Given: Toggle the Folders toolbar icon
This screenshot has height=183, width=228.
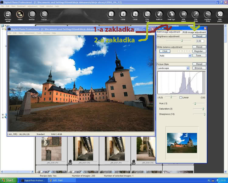Looking at the screenshot, I should pyautogui.click(x=20, y=14).
